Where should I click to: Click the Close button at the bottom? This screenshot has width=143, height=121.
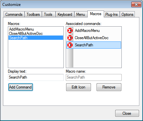coord(127,113)
